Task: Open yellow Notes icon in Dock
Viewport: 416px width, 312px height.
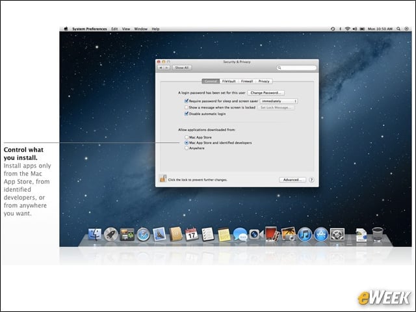Action: (224, 235)
